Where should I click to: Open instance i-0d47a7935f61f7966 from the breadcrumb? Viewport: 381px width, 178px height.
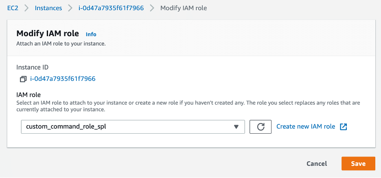(111, 8)
